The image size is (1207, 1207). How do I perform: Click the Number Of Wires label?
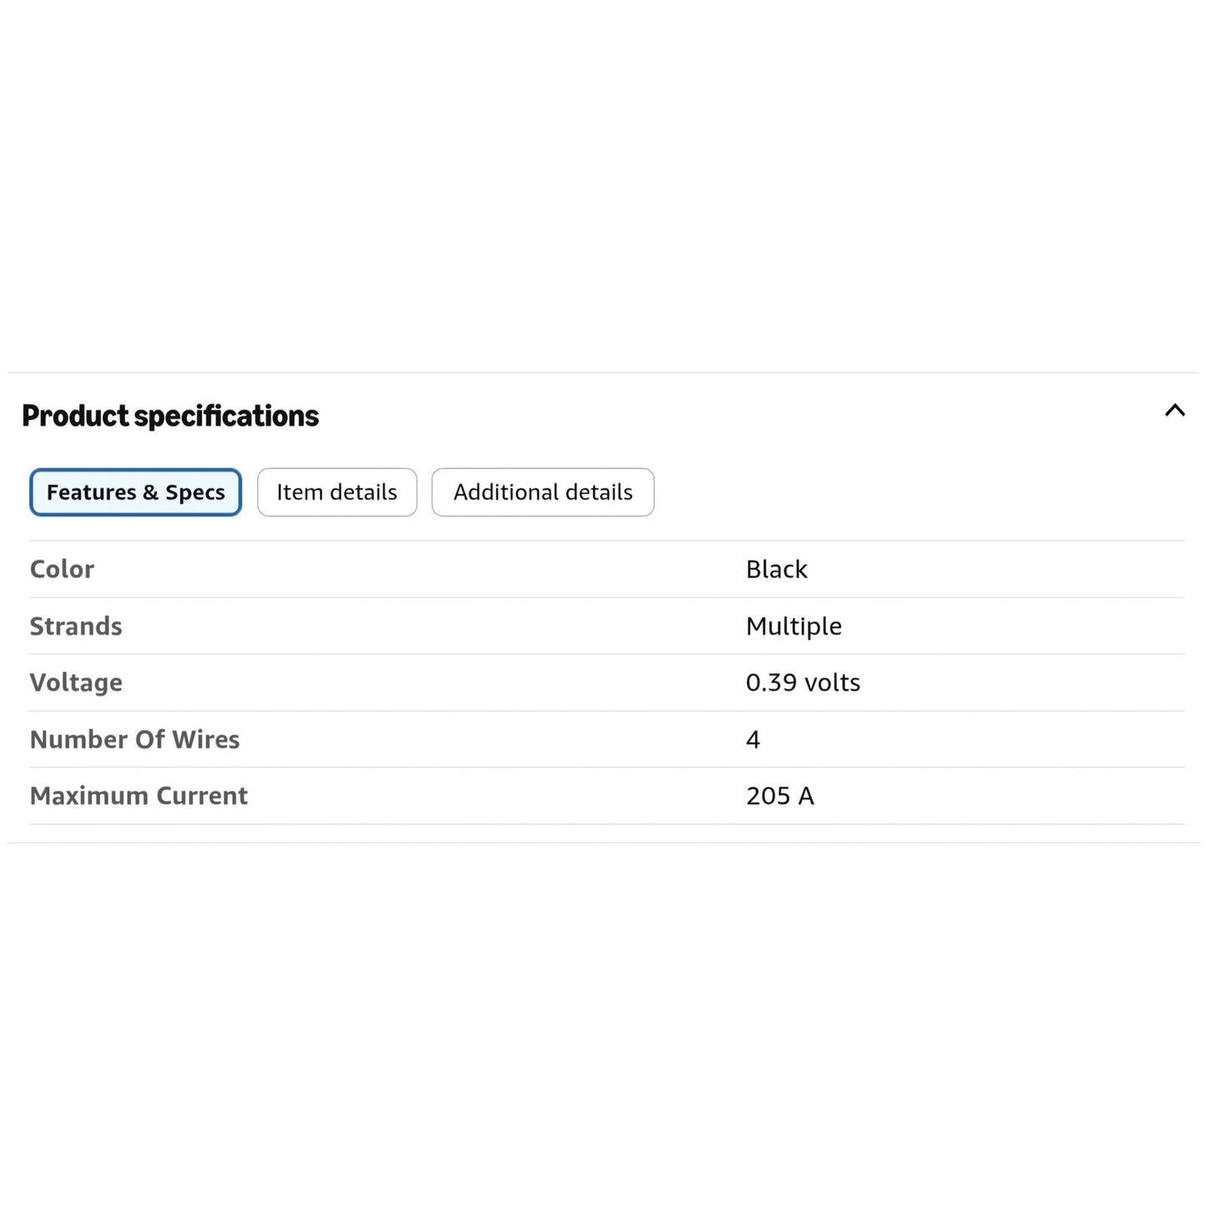pyautogui.click(x=134, y=739)
